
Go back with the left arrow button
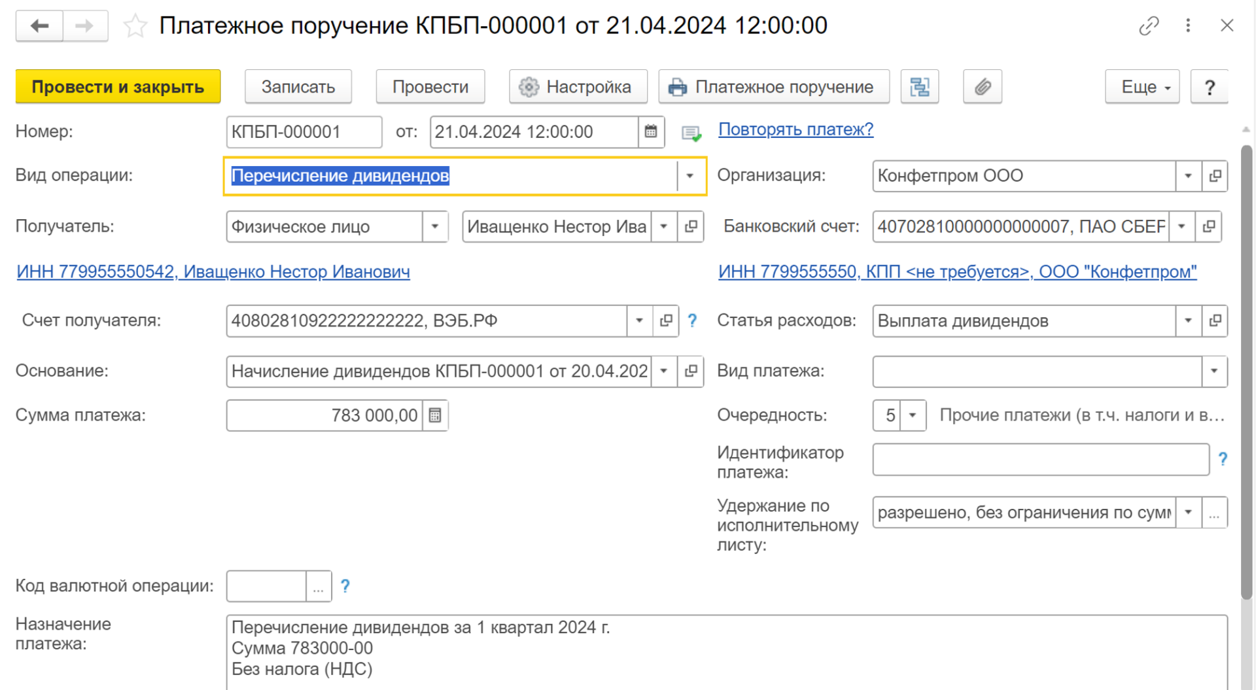(x=39, y=26)
